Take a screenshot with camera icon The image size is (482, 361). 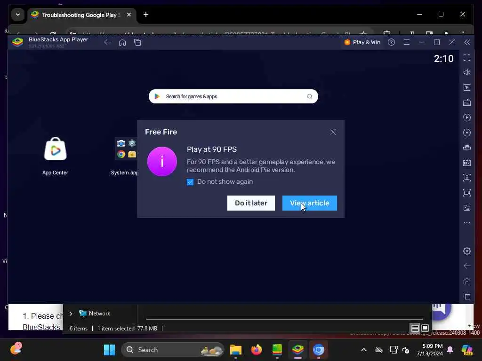pos(467,178)
